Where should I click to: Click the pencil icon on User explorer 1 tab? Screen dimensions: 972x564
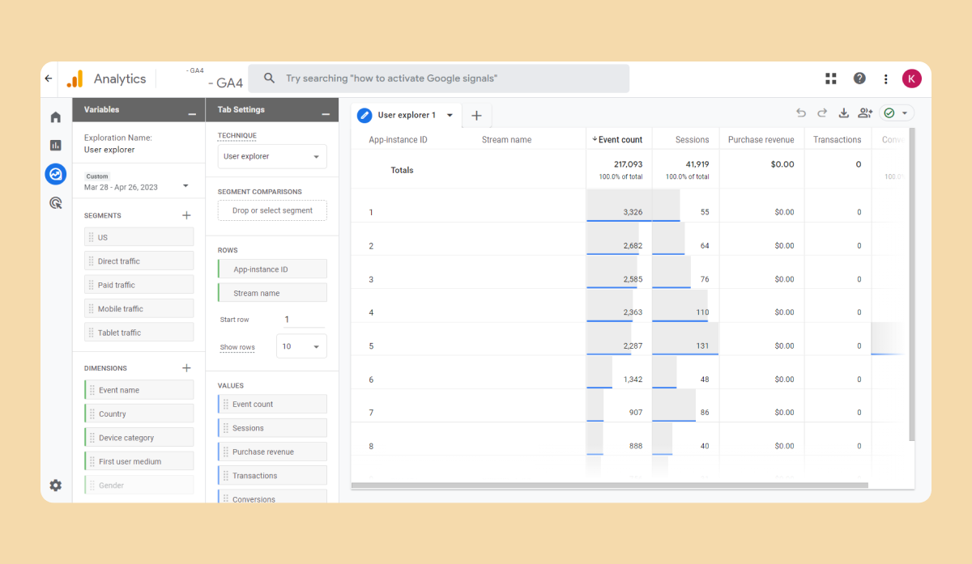tap(365, 115)
